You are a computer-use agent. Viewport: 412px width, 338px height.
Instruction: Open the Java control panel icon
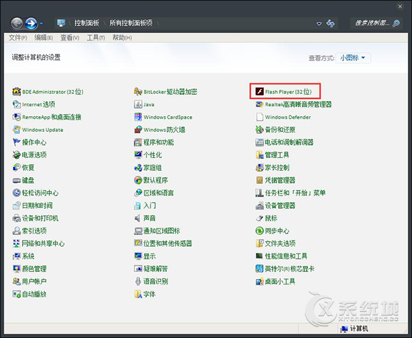coord(138,104)
